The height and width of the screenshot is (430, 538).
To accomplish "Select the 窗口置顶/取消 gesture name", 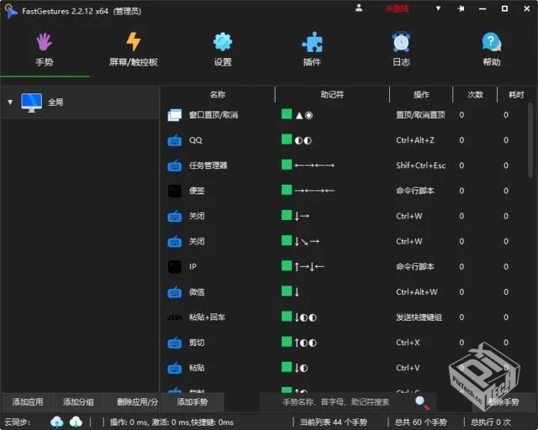I will (x=214, y=115).
